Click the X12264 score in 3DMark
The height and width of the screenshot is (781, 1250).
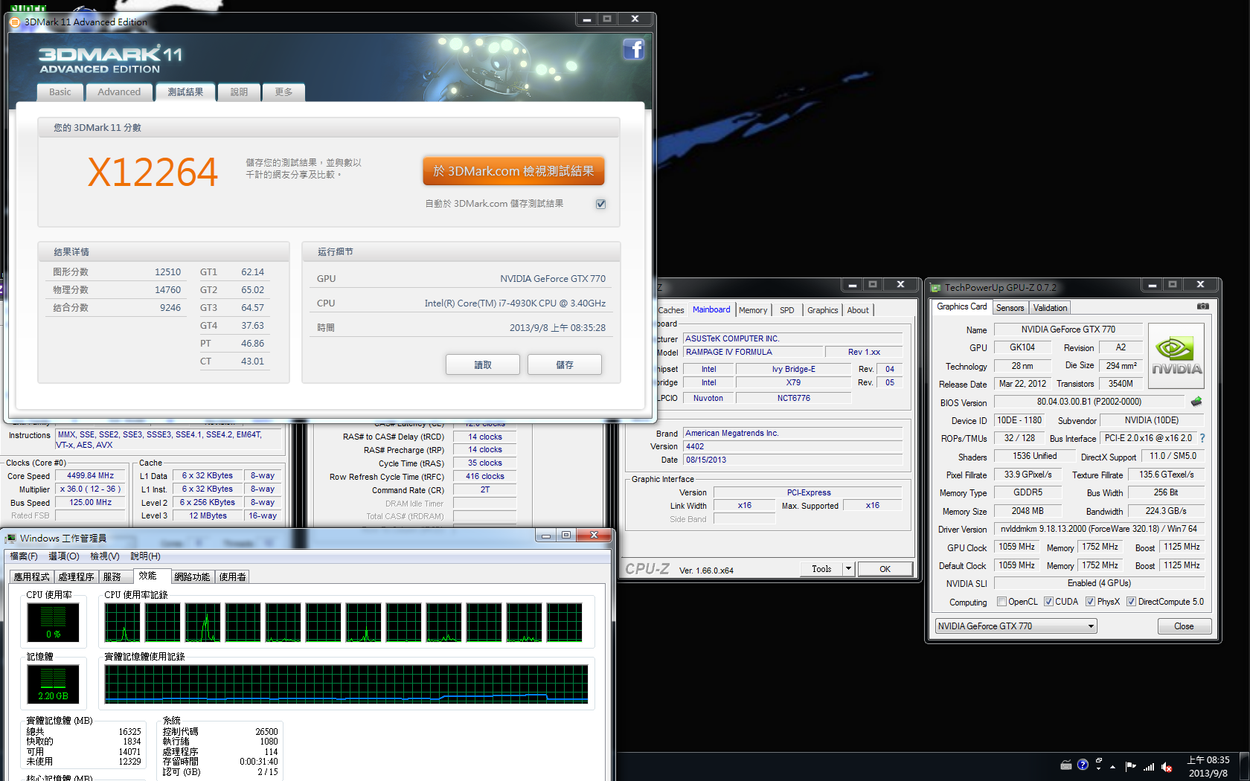click(x=153, y=173)
